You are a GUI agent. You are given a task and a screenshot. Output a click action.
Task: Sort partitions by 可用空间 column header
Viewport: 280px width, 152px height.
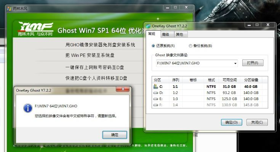[x=229, y=80]
